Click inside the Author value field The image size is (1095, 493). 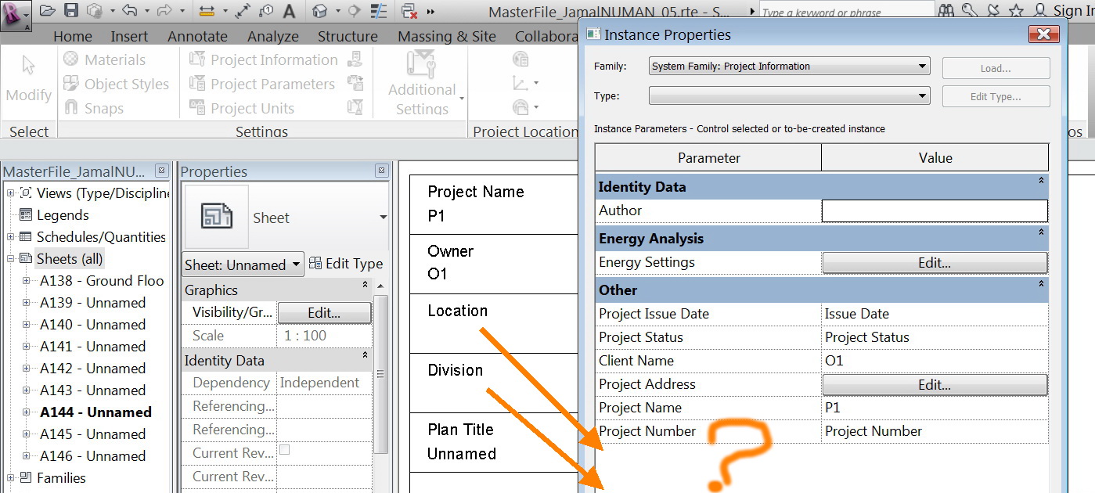tap(934, 211)
